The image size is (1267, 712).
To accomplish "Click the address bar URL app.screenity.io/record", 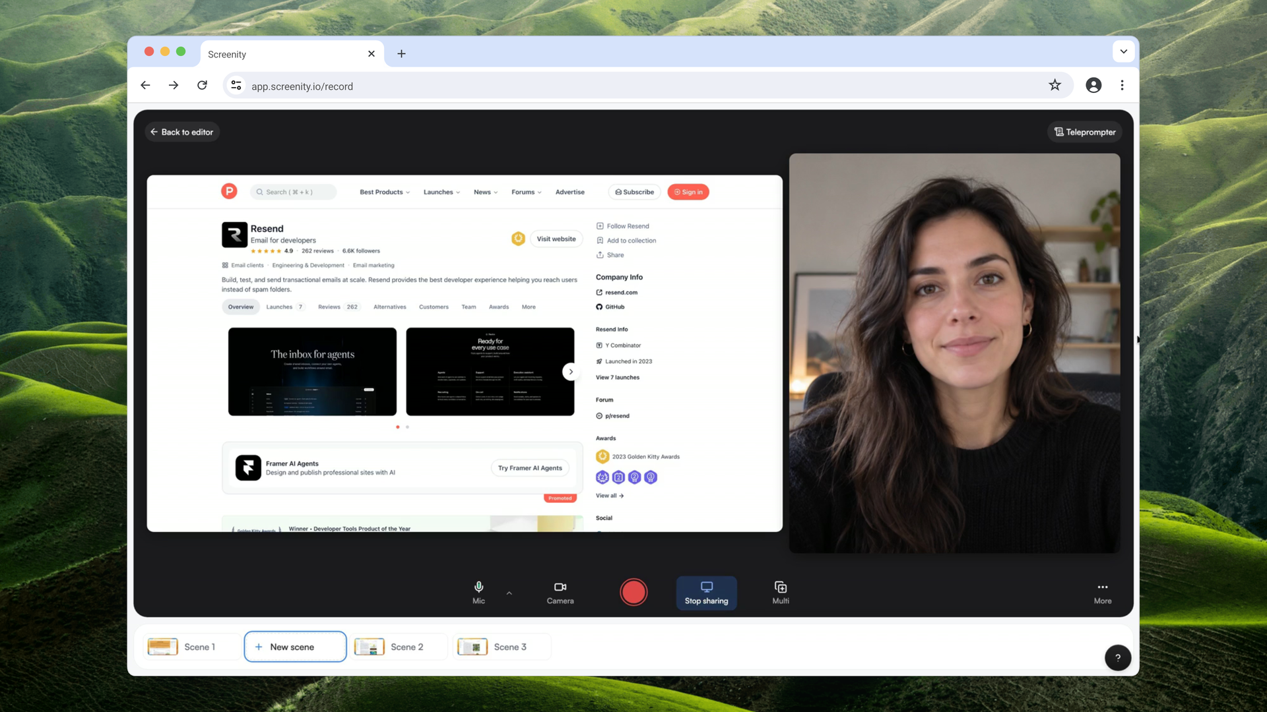I will pos(302,86).
